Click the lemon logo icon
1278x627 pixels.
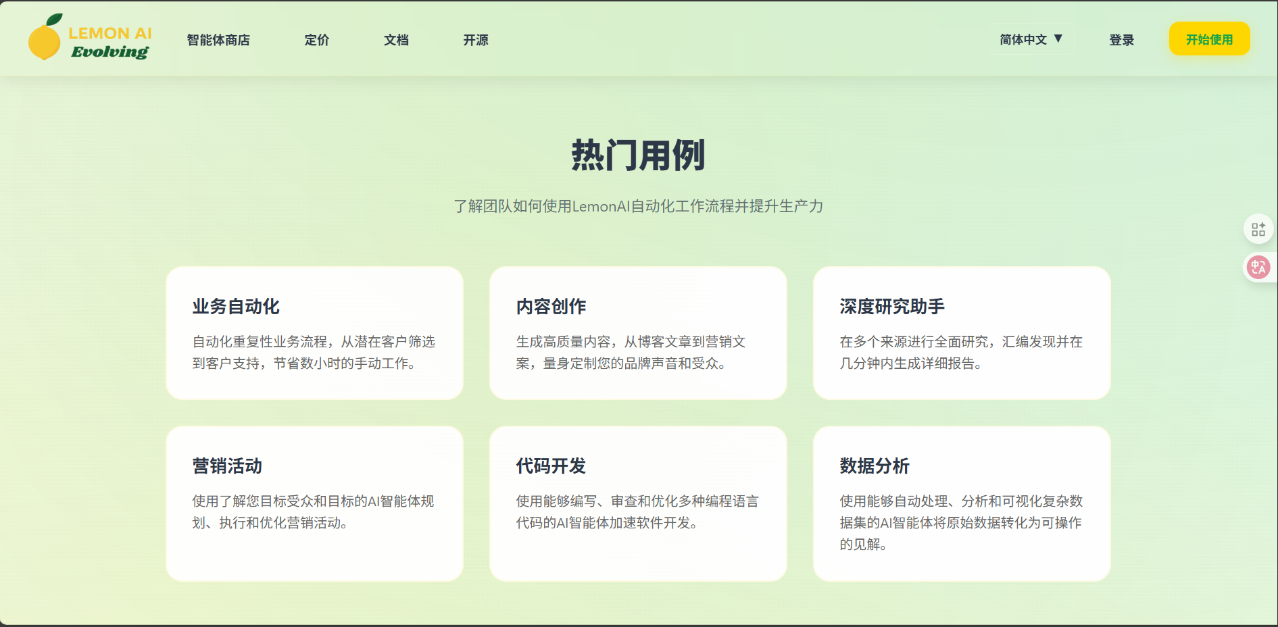point(45,38)
